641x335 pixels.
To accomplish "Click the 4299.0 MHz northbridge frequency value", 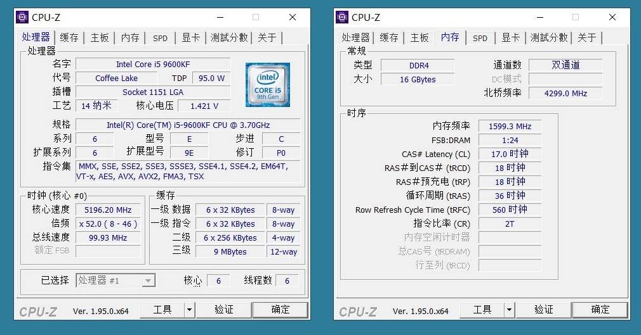I will click(x=565, y=94).
